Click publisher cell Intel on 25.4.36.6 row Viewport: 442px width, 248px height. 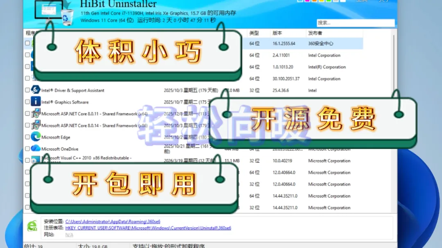pyautogui.click(x=312, y=91)
